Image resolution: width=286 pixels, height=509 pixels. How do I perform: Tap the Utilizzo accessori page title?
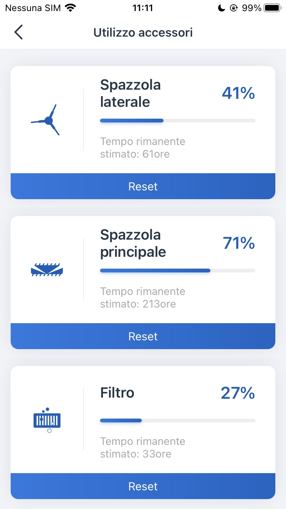tap(143, 33)
